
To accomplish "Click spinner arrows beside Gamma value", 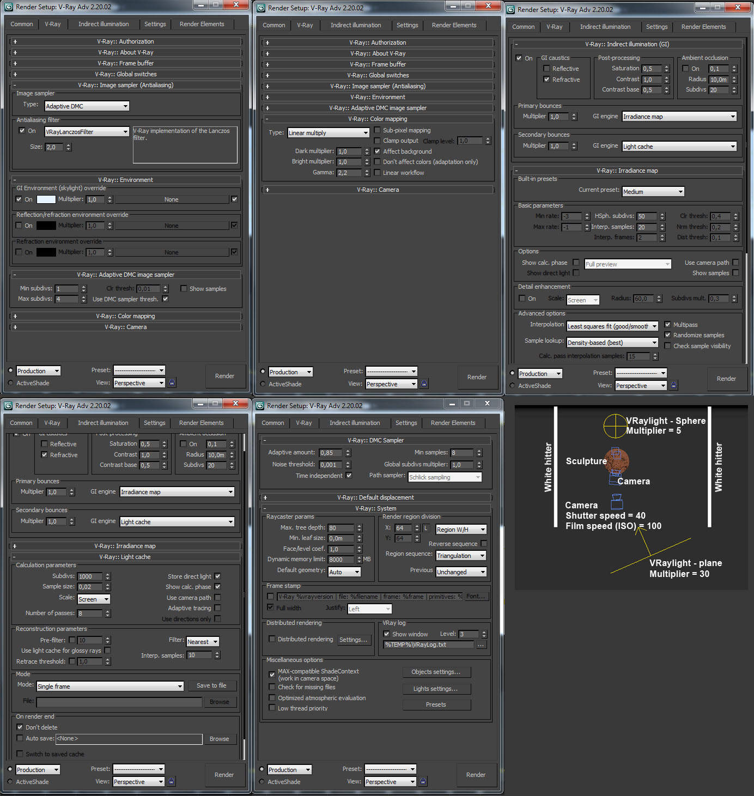I will click(x=367, y=173).
